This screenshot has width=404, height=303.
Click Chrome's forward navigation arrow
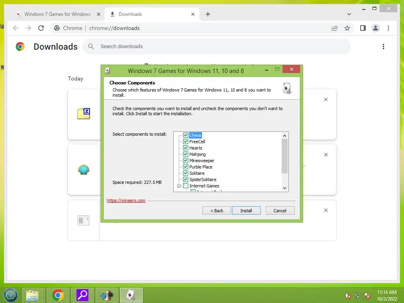pyautogui.click(x=28, y=28)
